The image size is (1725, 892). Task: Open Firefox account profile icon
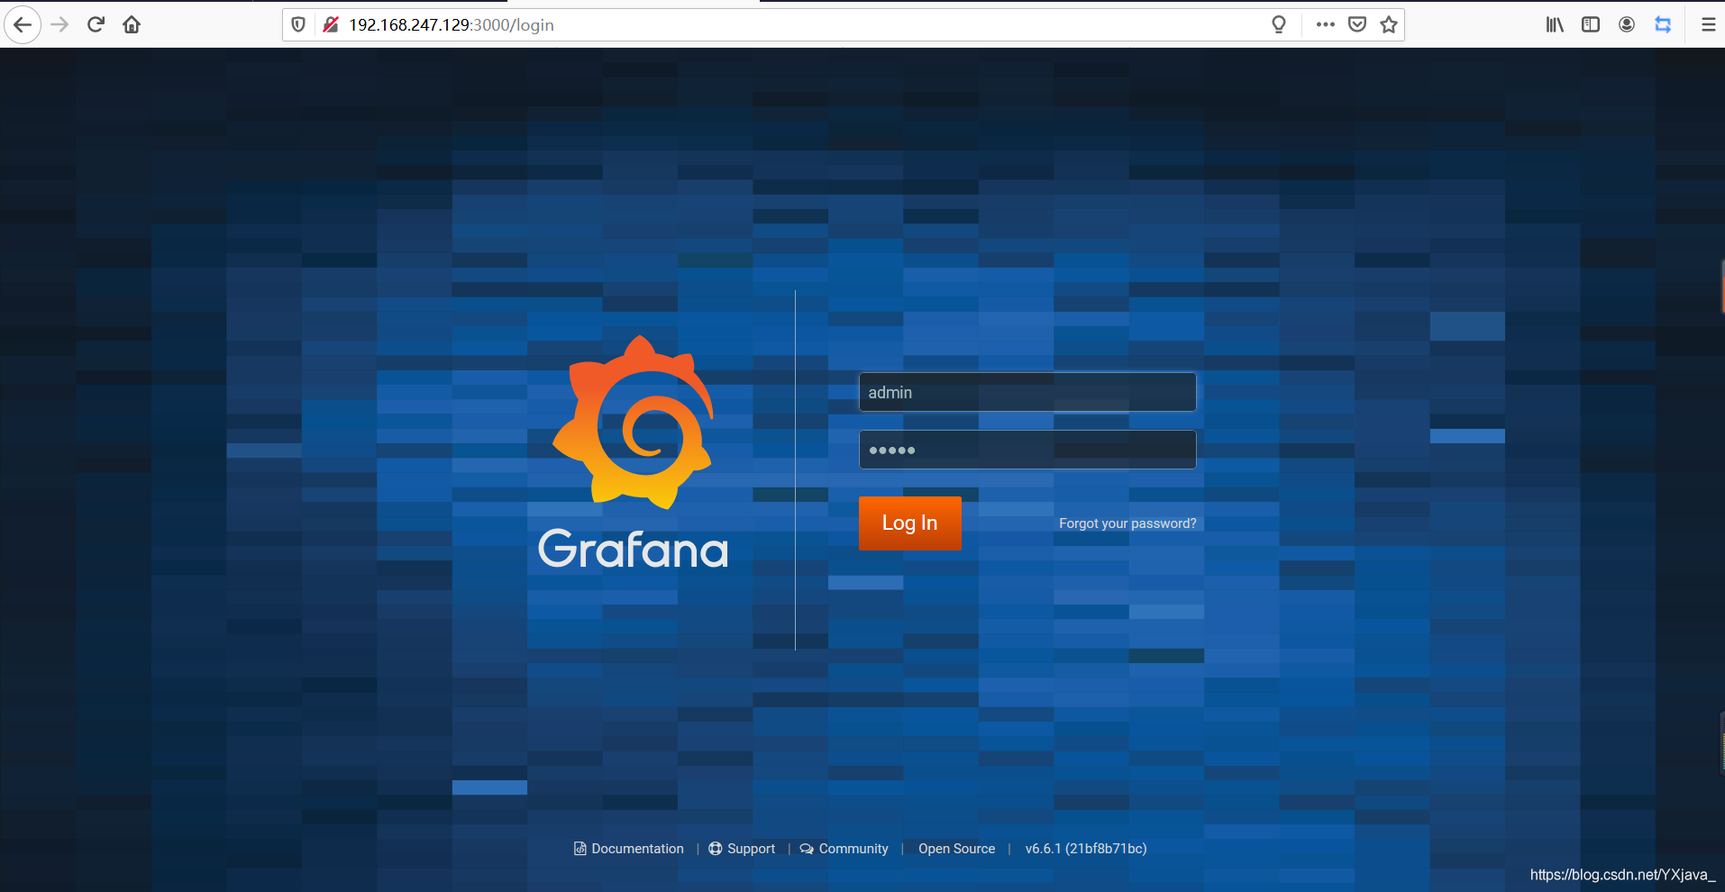pyautogui.click(x=1627, y=24)
